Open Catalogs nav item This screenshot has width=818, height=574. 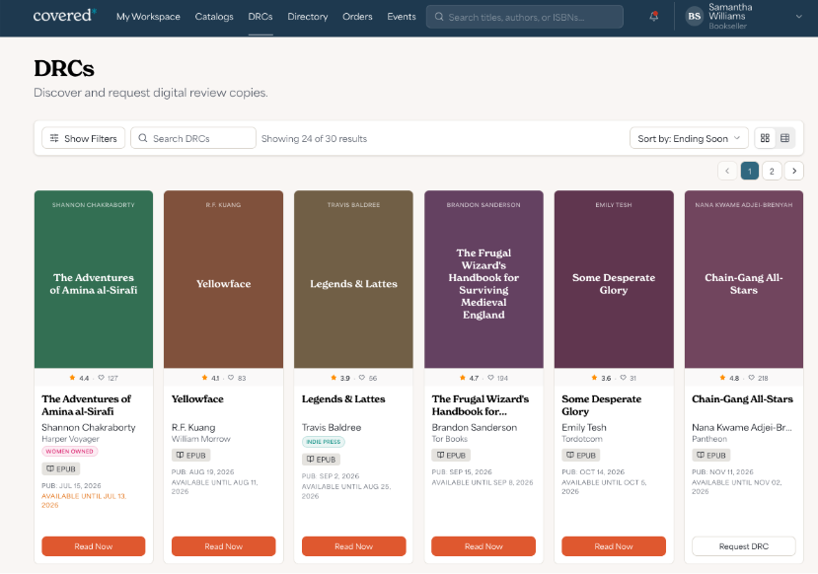(214, 17)
